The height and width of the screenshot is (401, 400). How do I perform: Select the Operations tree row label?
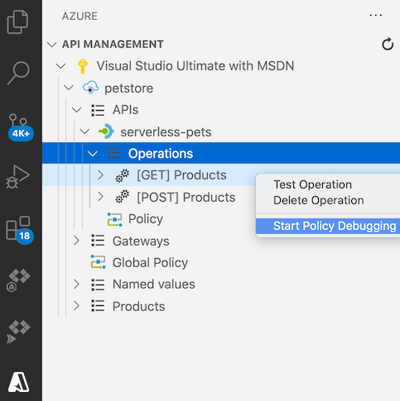click(x=161, y=154)
